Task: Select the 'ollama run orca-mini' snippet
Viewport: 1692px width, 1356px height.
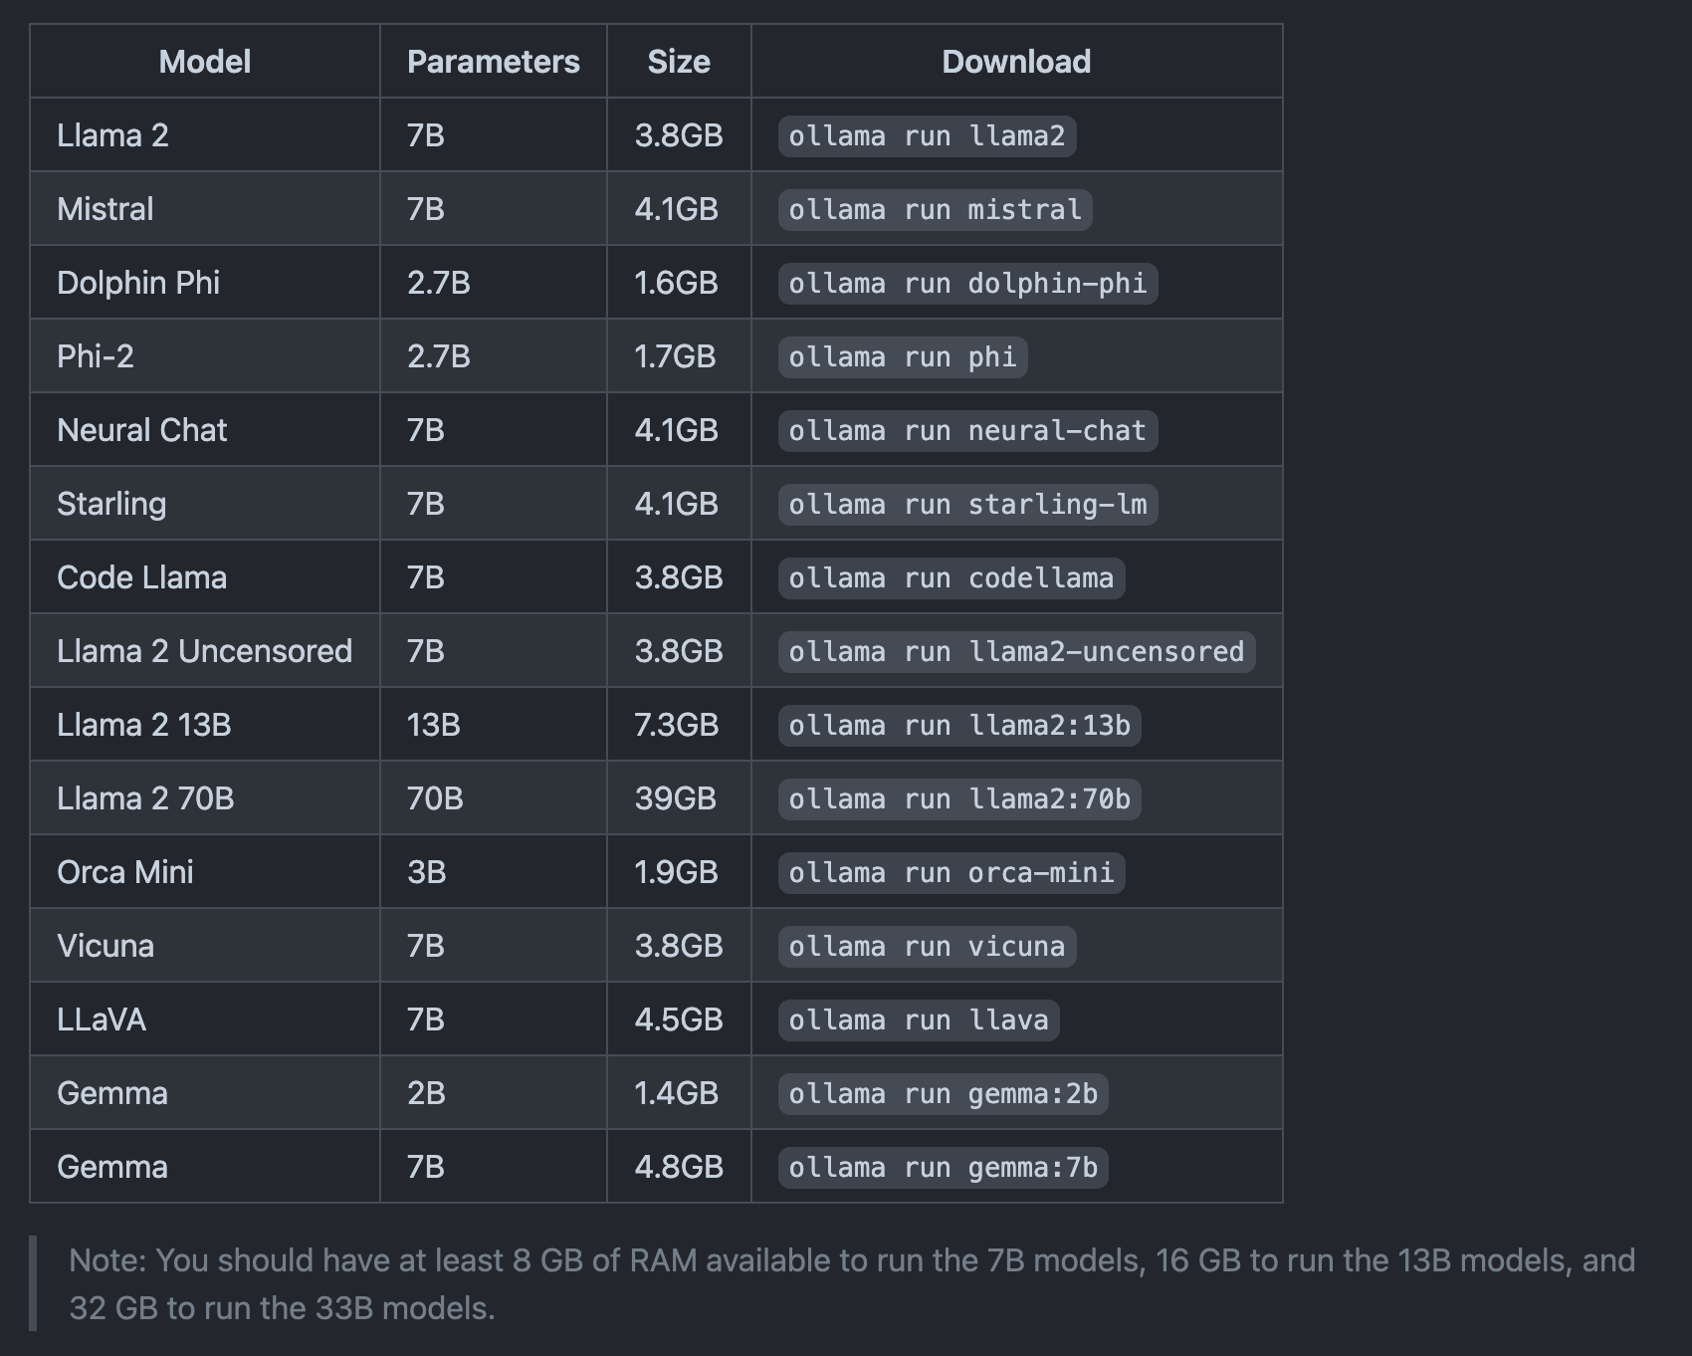Action: (952, 872)
